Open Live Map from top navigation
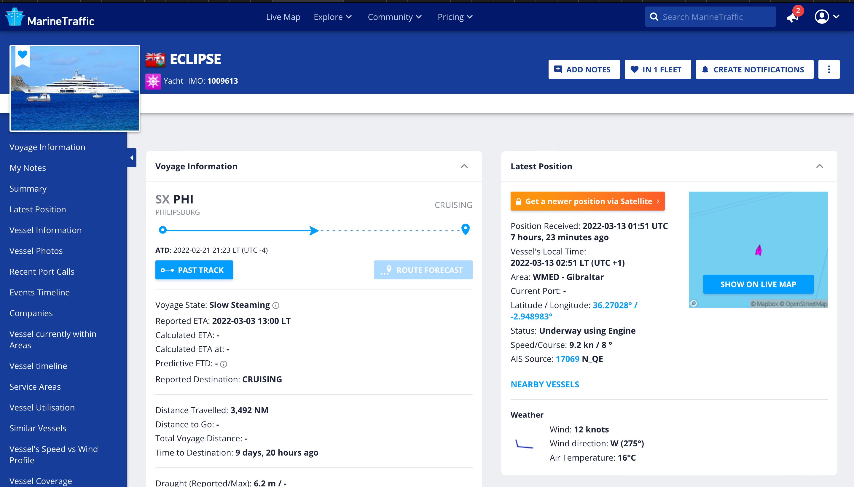The height and width of the screenshot is (487, 854). pos(283,17)
